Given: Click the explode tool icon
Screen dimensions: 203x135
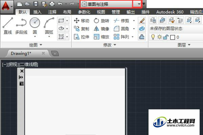Looking at the screenshot, I should [142, 29].
